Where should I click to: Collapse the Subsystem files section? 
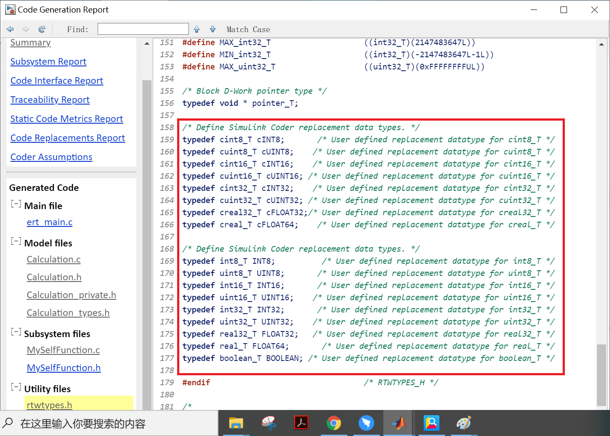16,332
